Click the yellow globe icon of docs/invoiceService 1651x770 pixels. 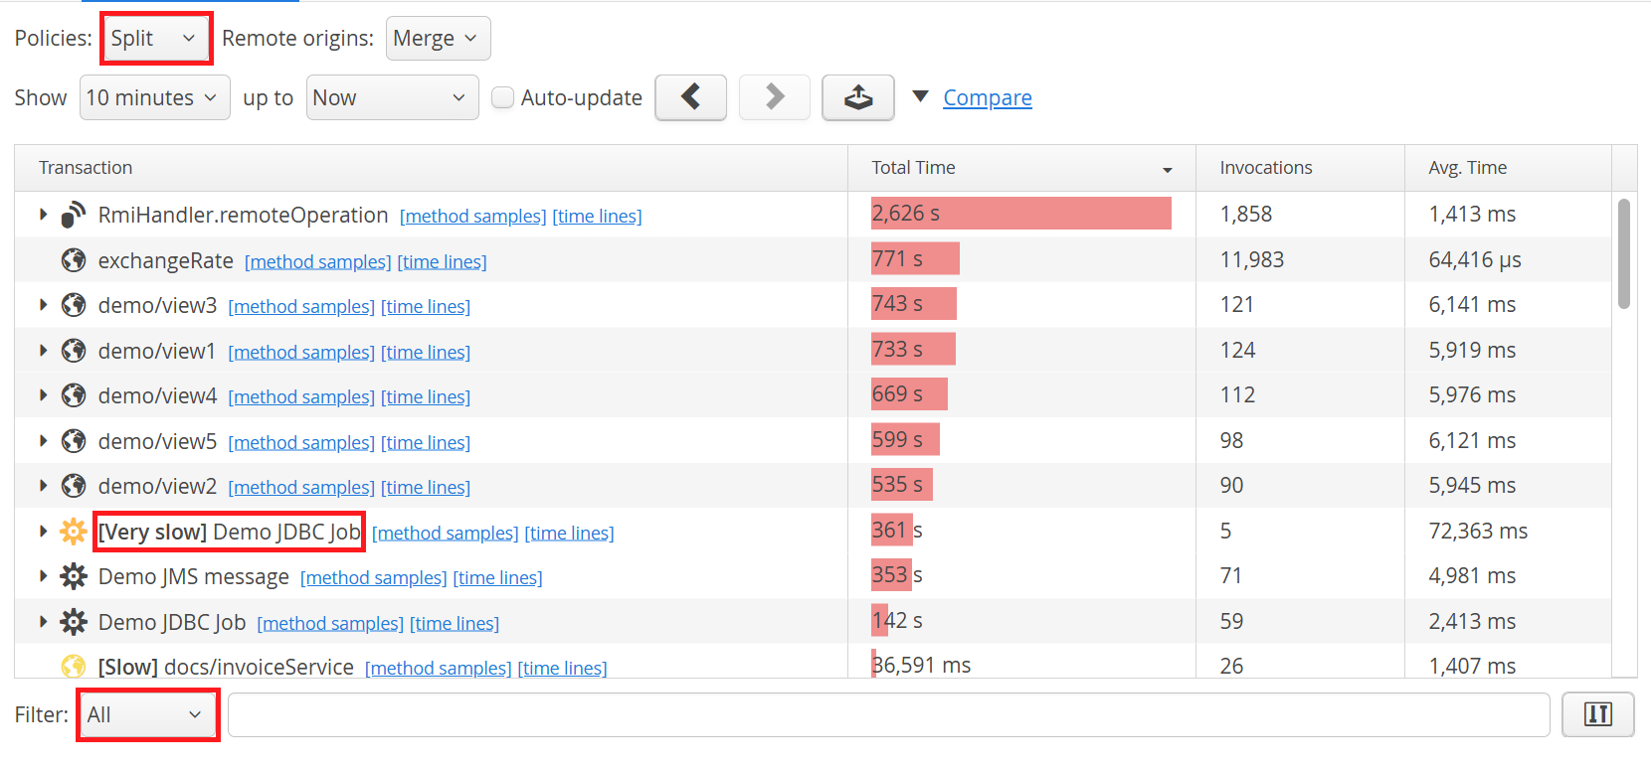point(74,667)
